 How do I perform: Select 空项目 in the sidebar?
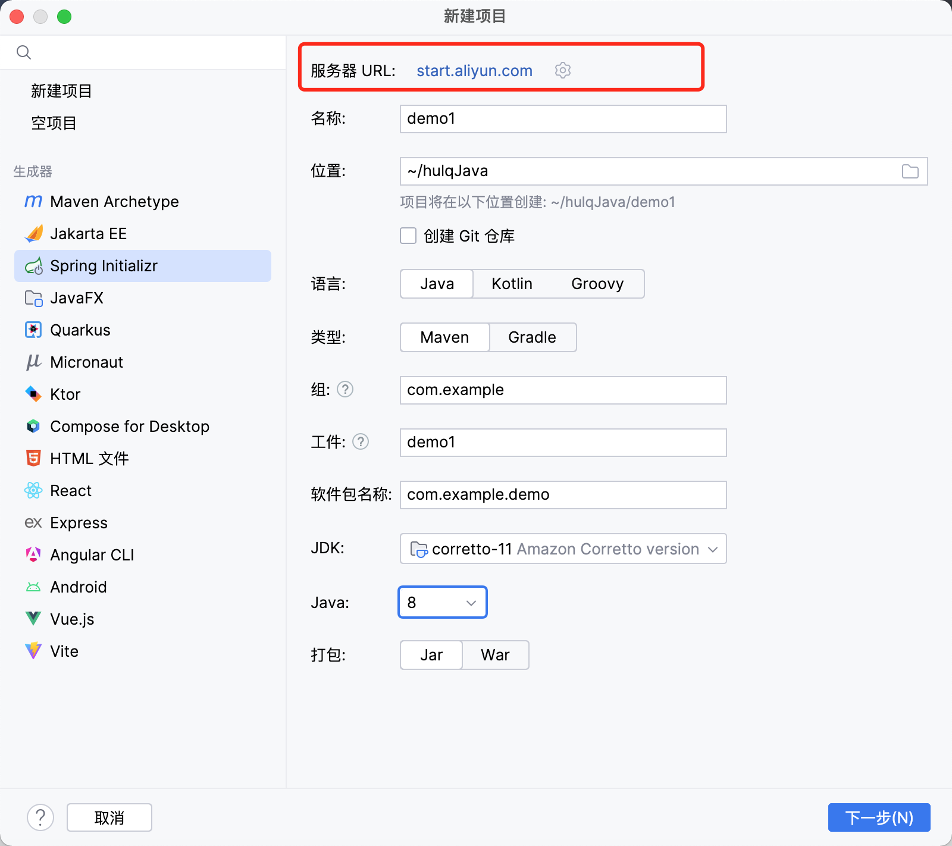click(54, 123)
